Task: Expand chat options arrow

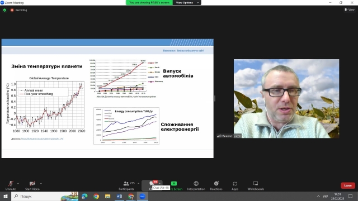Action: coord(159,183)
